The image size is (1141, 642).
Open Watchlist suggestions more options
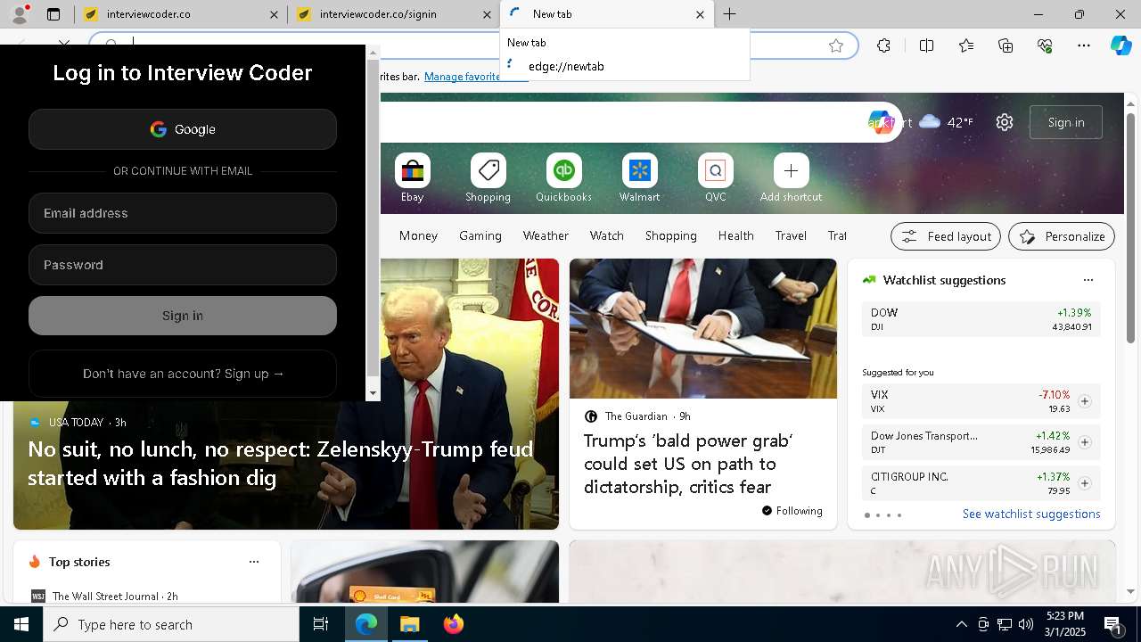[x=1088, y=280]
